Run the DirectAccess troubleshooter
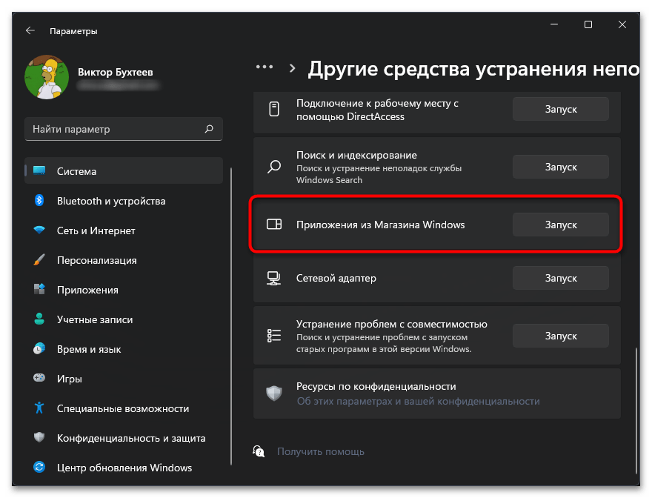The image size is (652, 498). click(x=561, y=109)
